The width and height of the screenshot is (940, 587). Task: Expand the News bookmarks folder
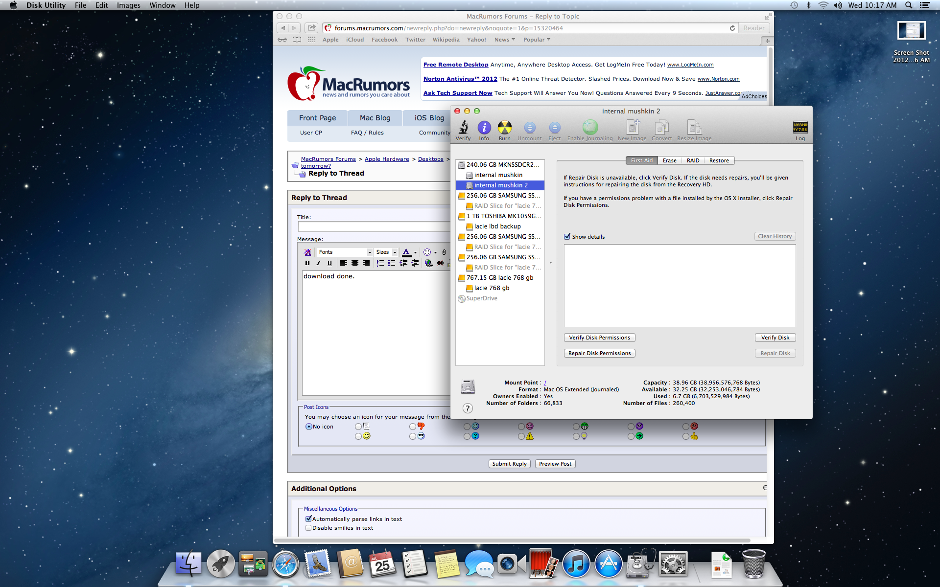(504, 40)
